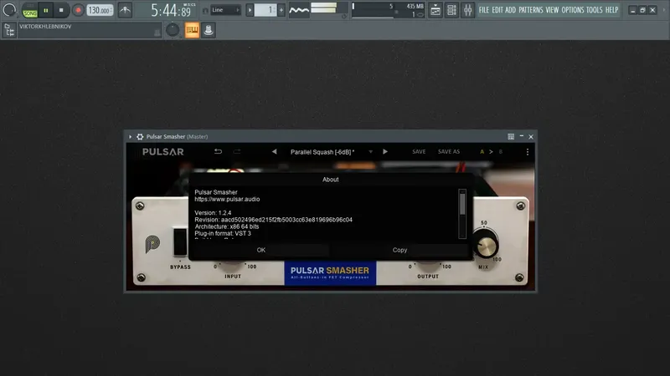This screenshot has width=670, height=376.
Task: Click the https://www.pulsar.audio link
Action: [227, 199]
